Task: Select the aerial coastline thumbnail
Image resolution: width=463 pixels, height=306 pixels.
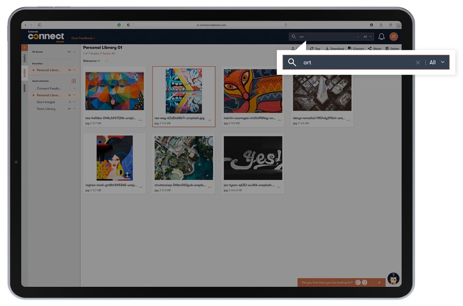Action: coord(184,158)
